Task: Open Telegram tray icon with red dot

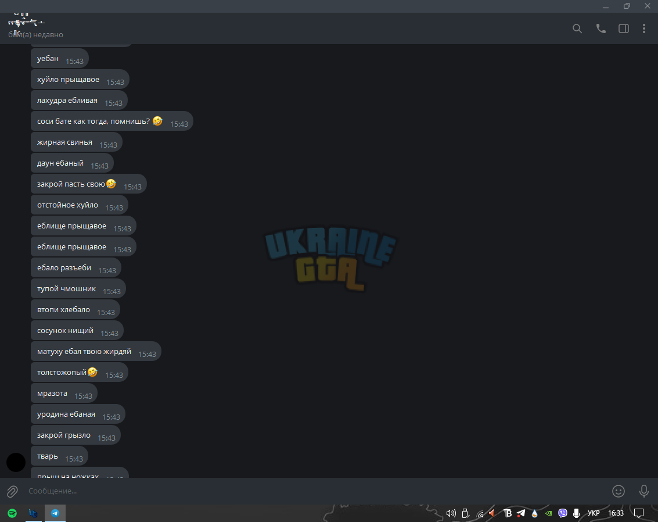Action: click(521, 513)
